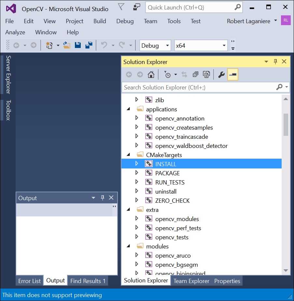Click Sync with Active Document icon
Image resolution: width=294 pixels, height=301 pixels.
point(184,74)
